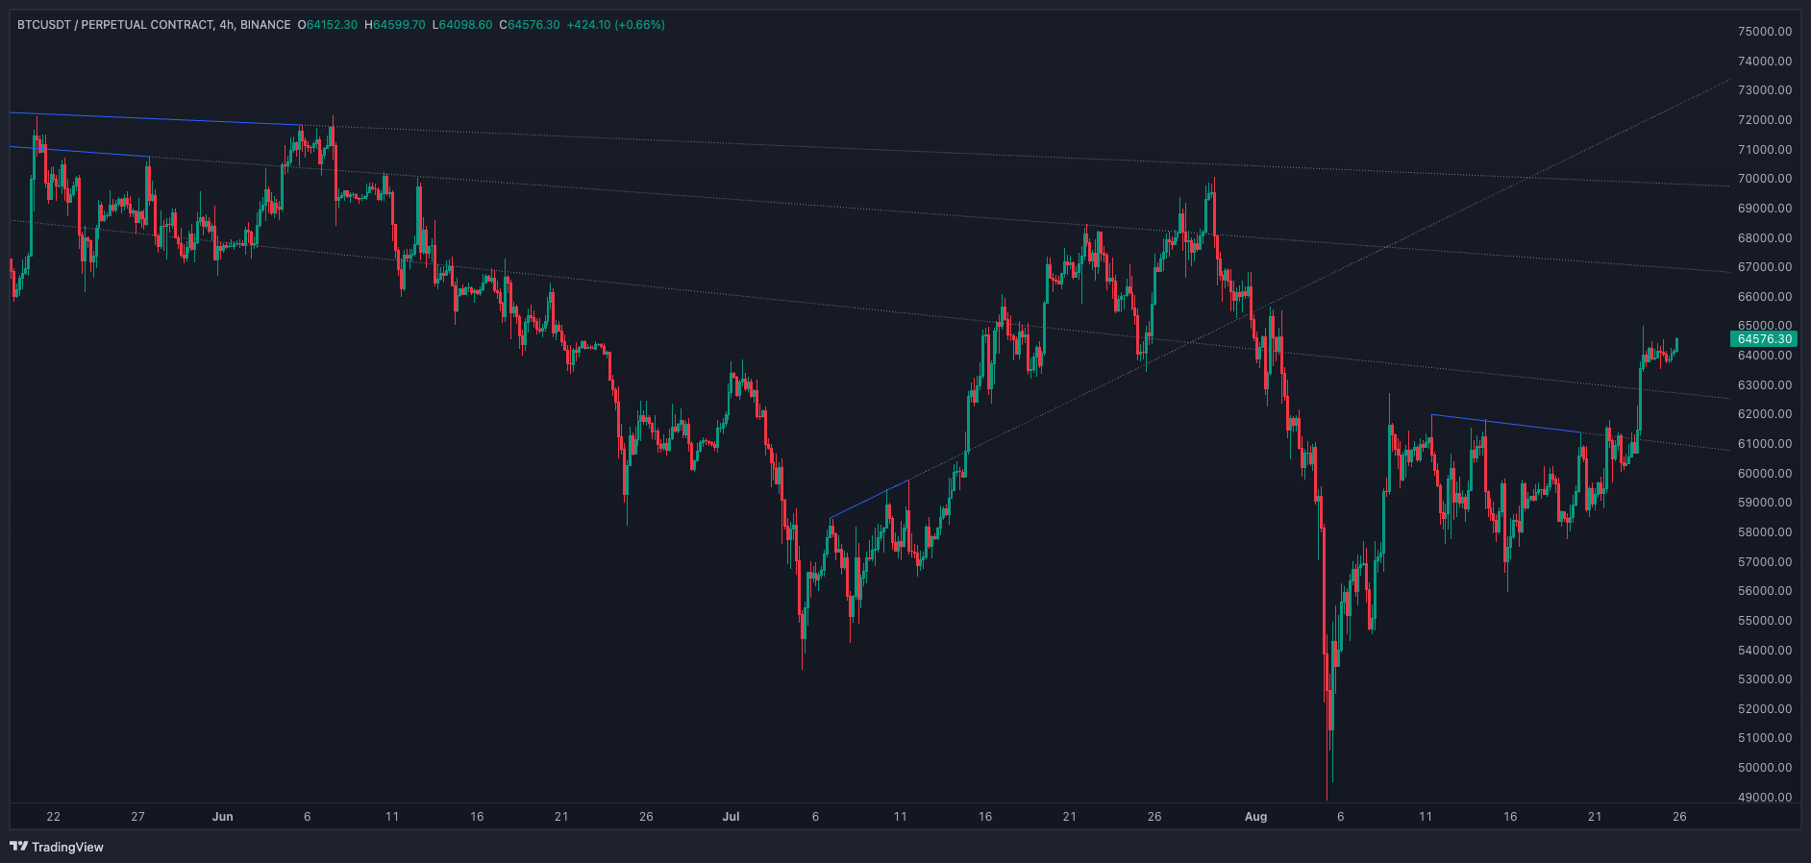Click the 72000.00 price axis label
The width and height of the screenshot is (1811, 863).
(x=1765, y=120)
